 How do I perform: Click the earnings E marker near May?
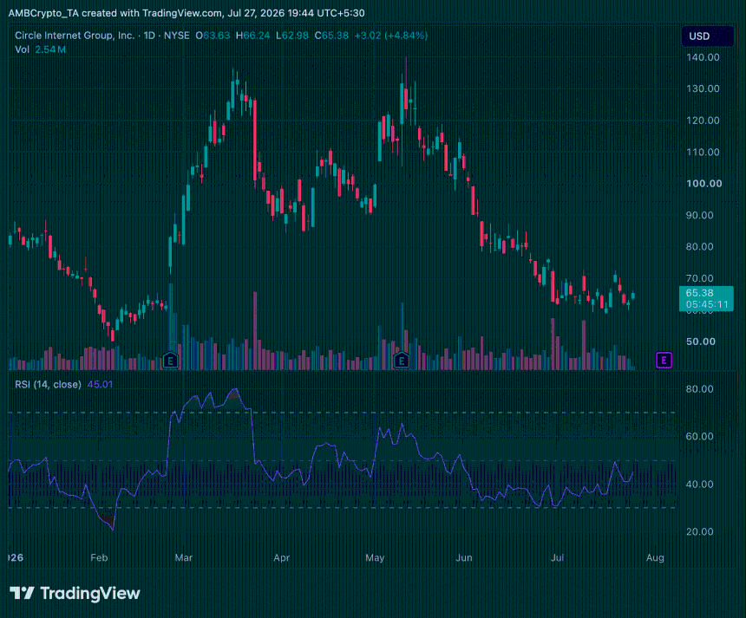coord(402,361)
